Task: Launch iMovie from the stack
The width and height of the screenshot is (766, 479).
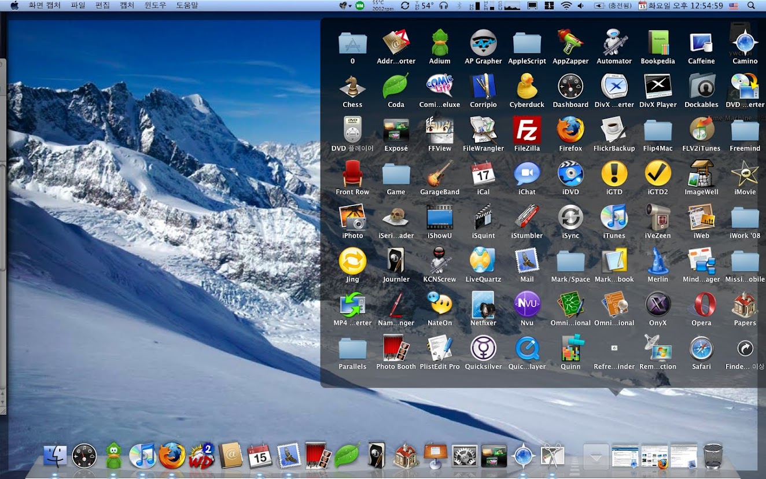Action: (x=745, y=175)
